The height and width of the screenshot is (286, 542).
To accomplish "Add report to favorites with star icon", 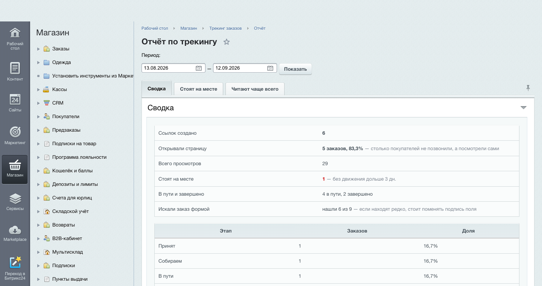I will point(227,42).
